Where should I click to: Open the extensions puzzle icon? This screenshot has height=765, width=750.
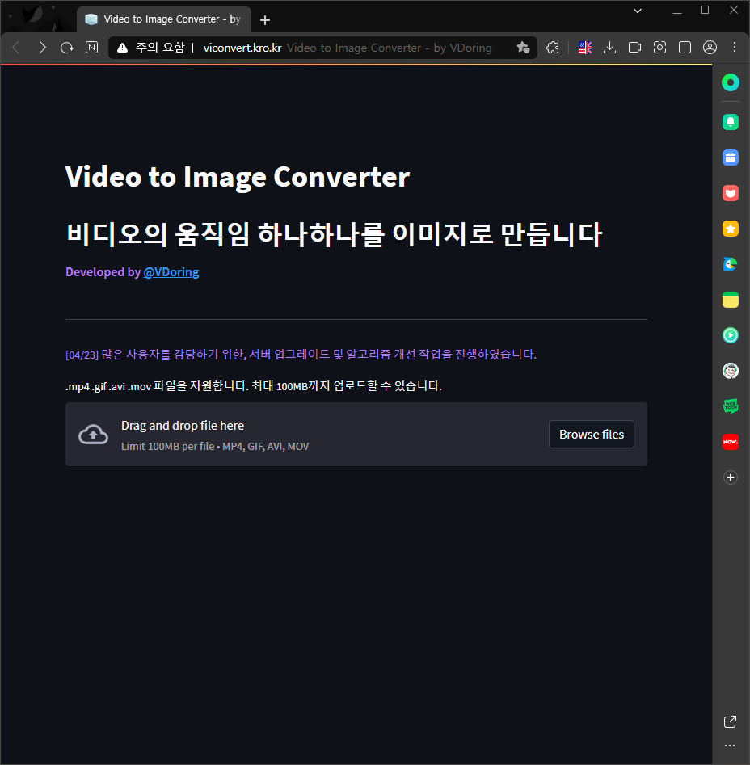[553, 48]
